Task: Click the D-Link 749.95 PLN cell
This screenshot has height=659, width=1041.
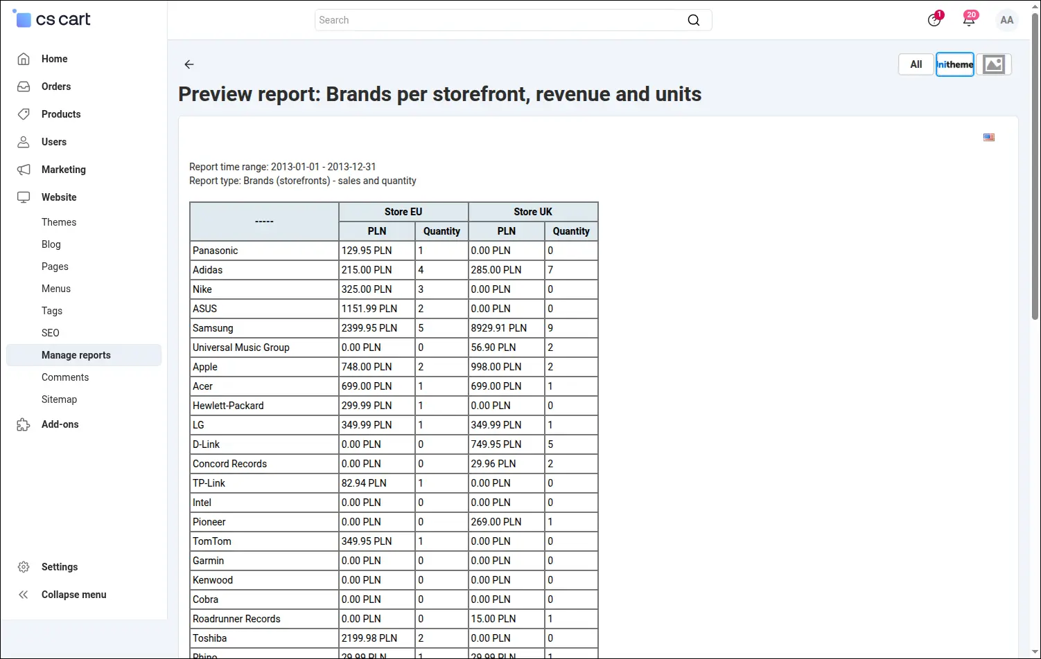Action: point(507,444)
